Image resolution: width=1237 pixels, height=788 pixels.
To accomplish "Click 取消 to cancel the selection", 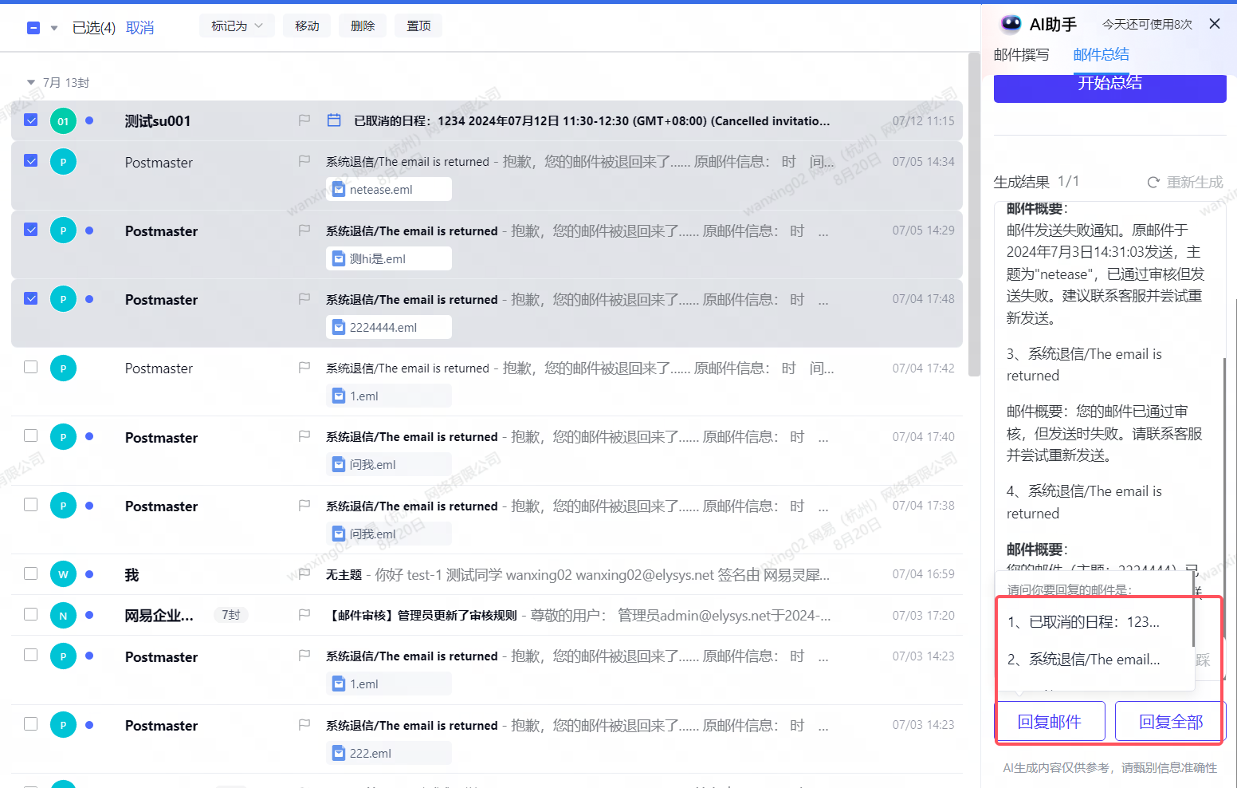I will coord(139,28).
